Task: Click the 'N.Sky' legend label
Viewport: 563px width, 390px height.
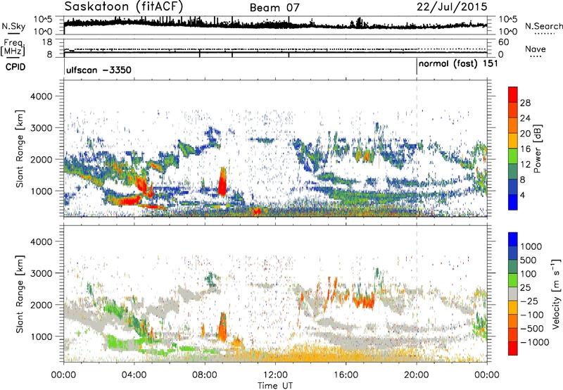Action: coord(13,27)
